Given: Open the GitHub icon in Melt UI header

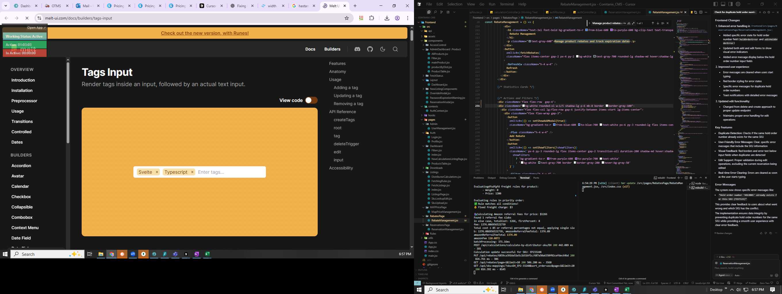Looking at the screenshot, I should tap(370, 49).
